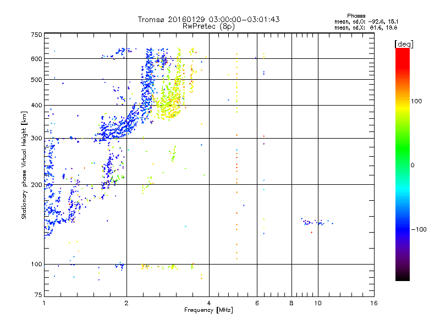Click the colorbar tick label '-100'
Viewport: 440px width, 330px height.
point(419,229)
